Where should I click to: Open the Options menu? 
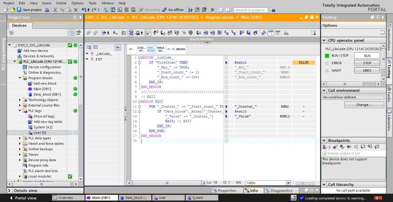coord(77,3)
